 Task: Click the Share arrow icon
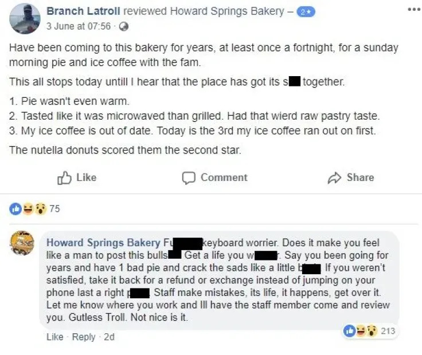pyautogui.click(x=334, y=178)
